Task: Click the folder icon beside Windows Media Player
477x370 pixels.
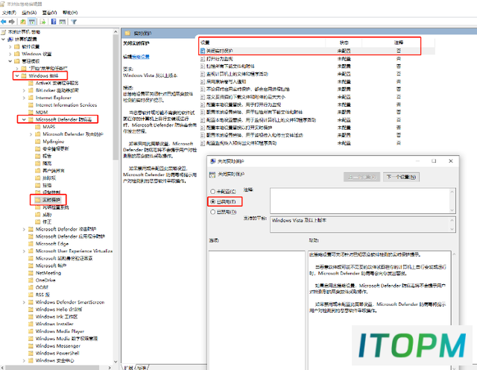Action: (x=31, y=332)
